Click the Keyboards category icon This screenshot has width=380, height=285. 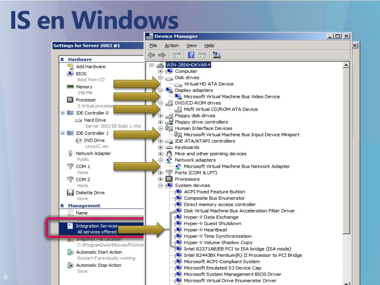coord(169,147)
